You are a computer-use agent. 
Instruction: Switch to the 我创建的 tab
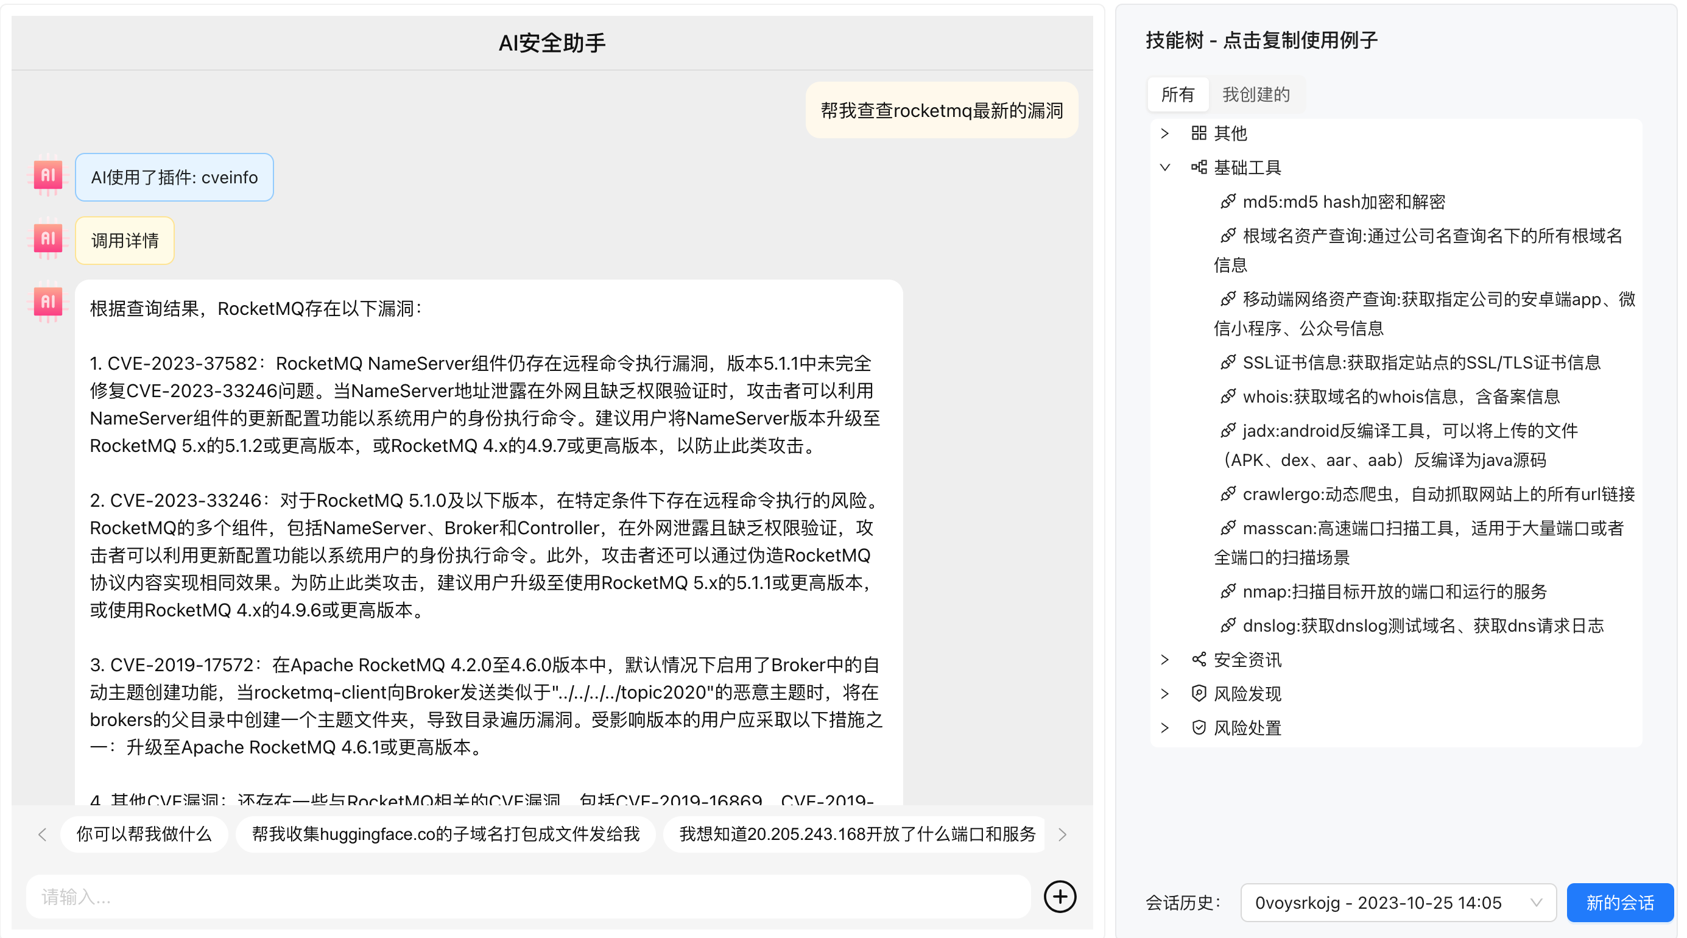[x=1255, y=95]
